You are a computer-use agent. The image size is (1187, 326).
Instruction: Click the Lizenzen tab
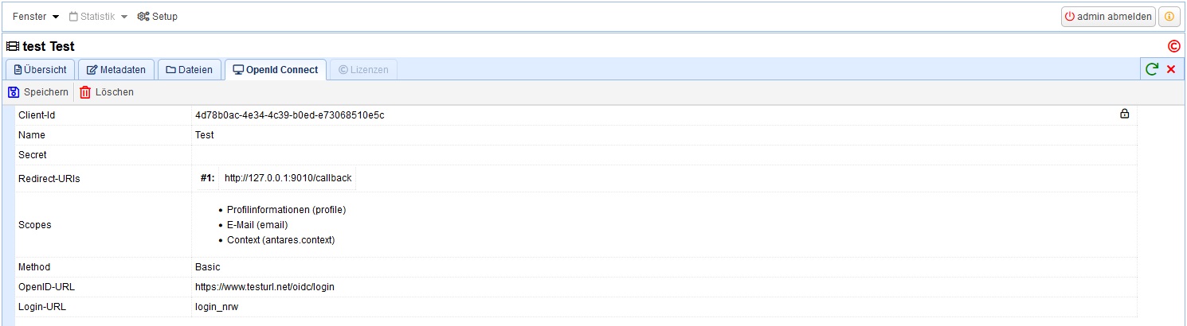pyautogui.click(x=363, y=70)
